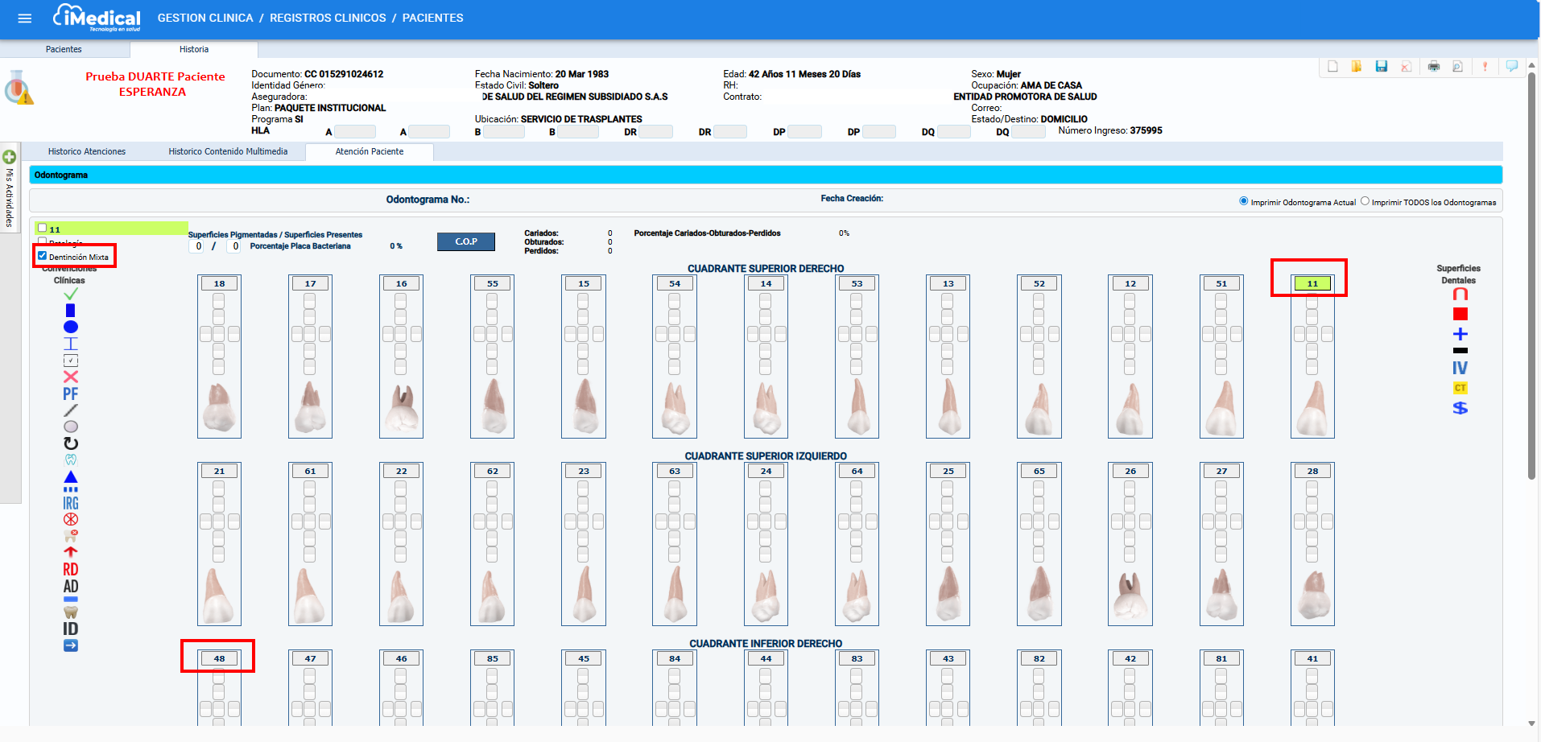Select the blue IRG convention icon
The height and width of the screenshot is (742, 1541).
coord(71,503)
